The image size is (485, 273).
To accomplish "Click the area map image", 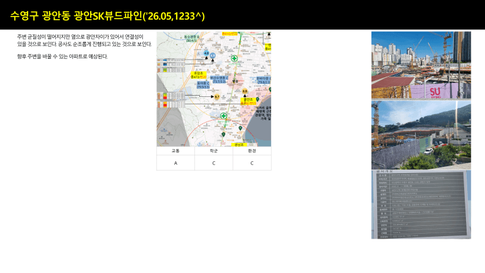I will 214,89.
